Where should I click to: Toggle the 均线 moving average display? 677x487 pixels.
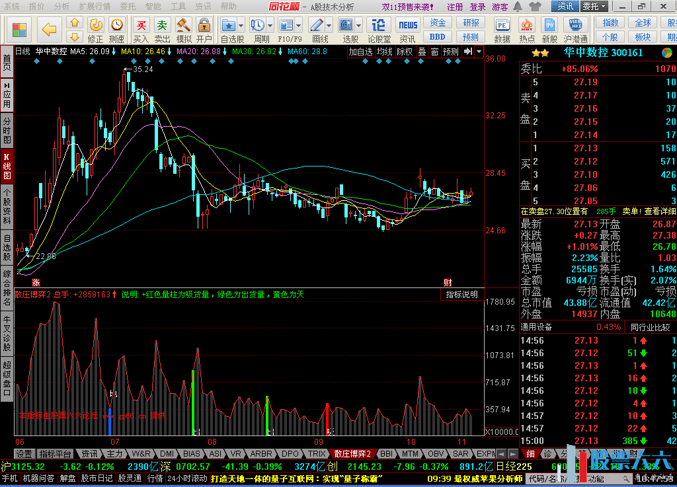coord(384,52)
